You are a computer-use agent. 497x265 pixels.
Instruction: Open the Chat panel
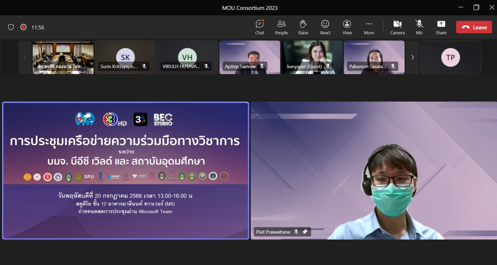click(x=259, y=27)
